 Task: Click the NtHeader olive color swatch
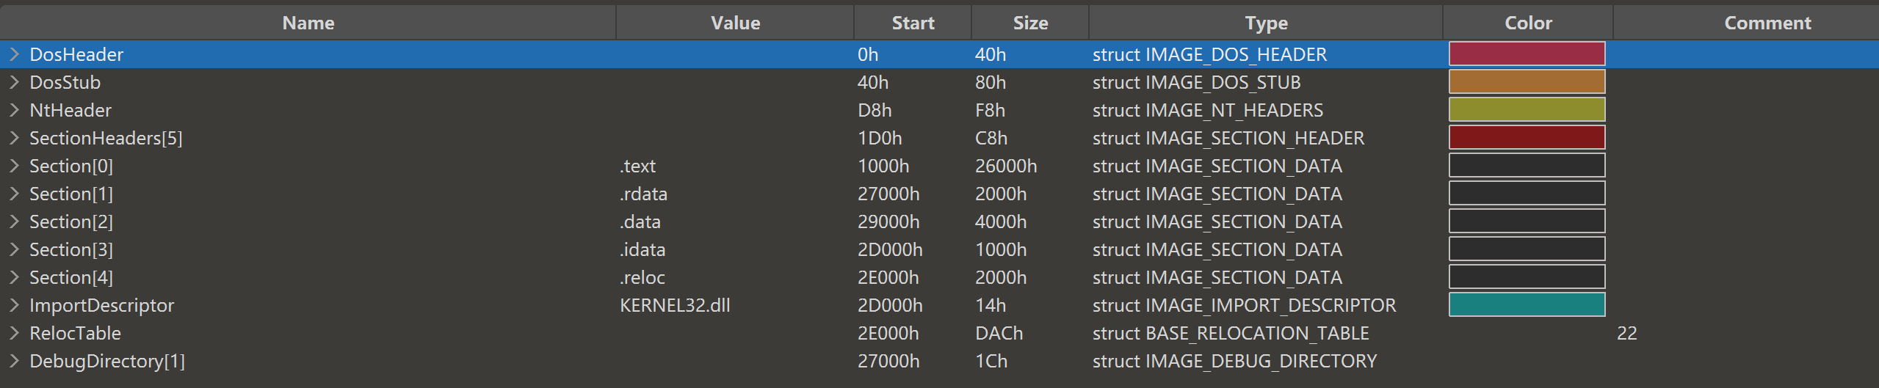1527,110
